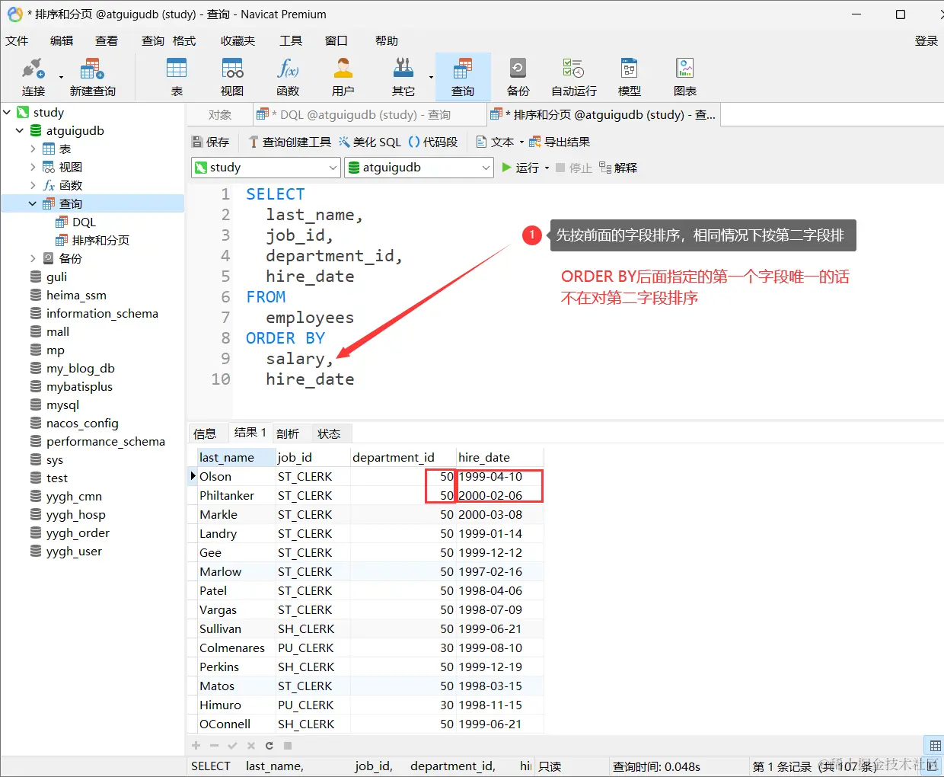Select the yygh_user database
The width and height of the screenshot is (944, 777).
pos(74,551)
